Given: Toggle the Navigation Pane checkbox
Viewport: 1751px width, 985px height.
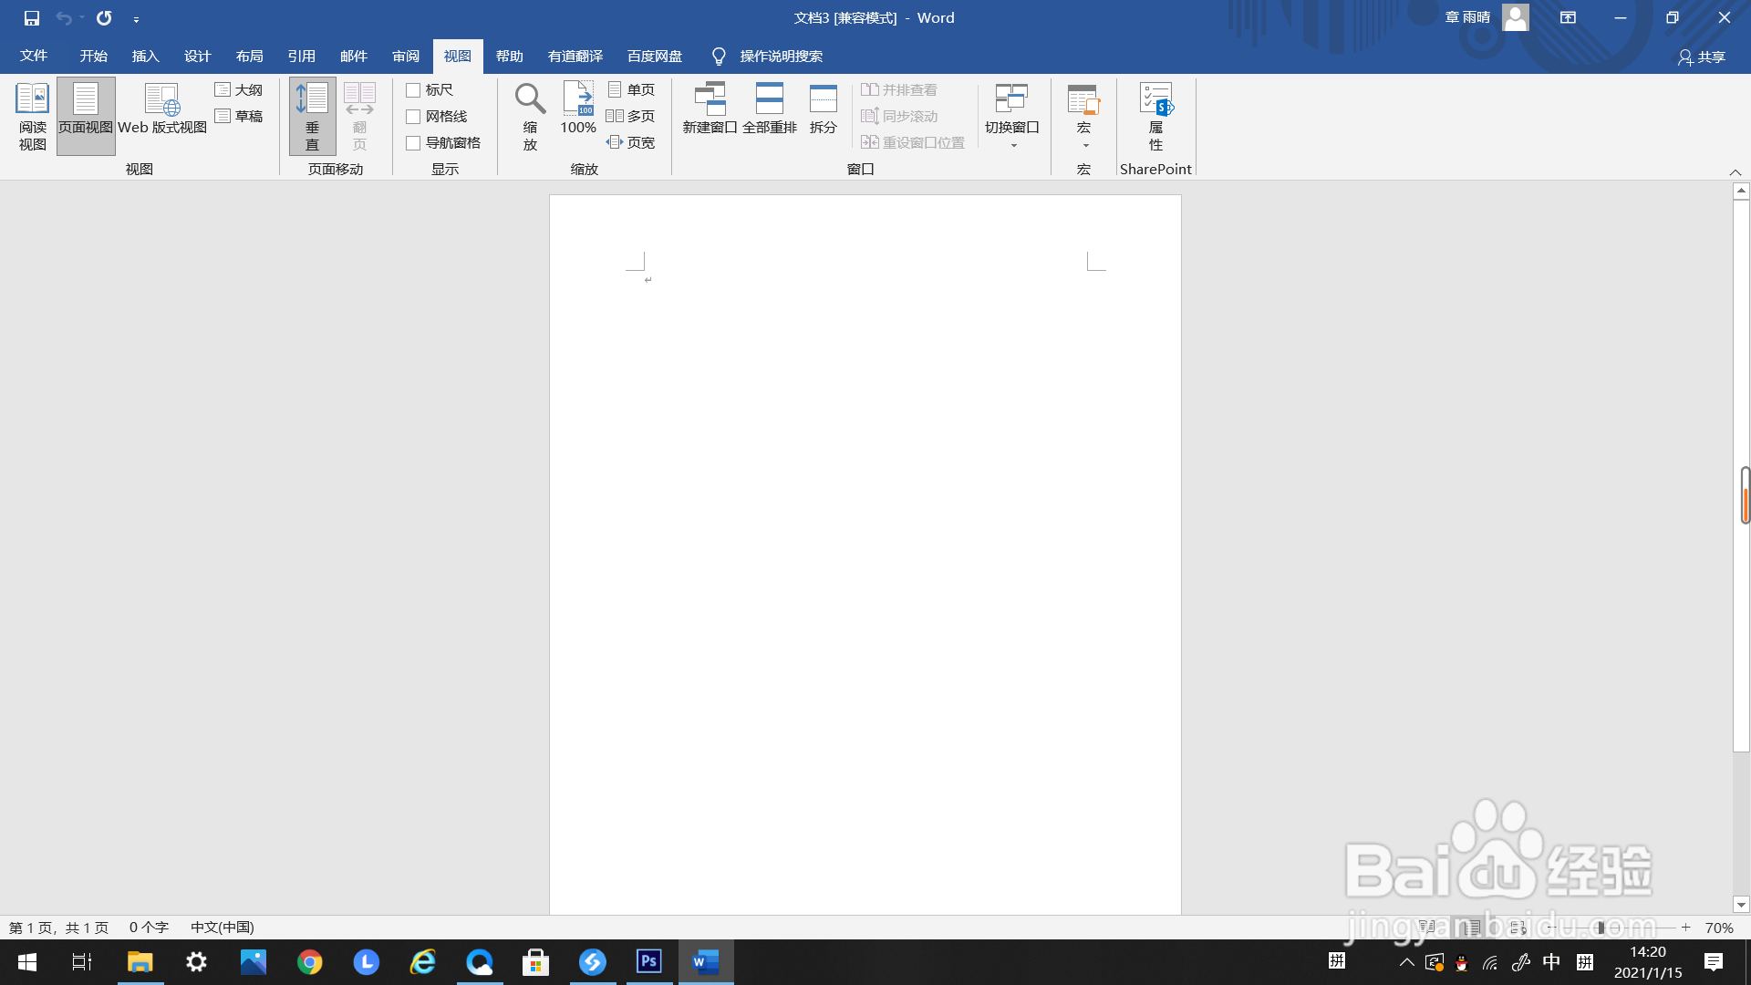Looking at the screenshot, I should 413,143.
